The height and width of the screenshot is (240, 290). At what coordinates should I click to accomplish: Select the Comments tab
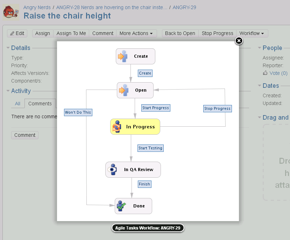(x=40, y=104)
